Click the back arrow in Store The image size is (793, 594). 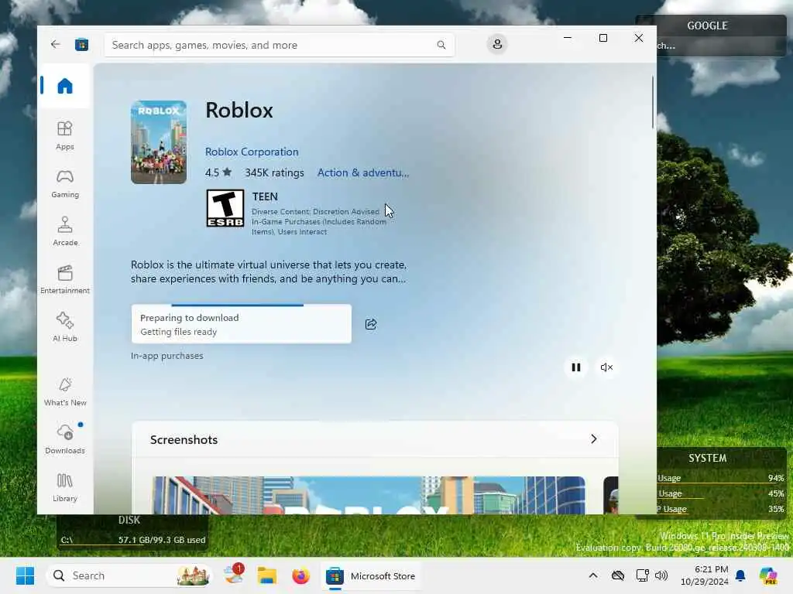click(55, 44)
